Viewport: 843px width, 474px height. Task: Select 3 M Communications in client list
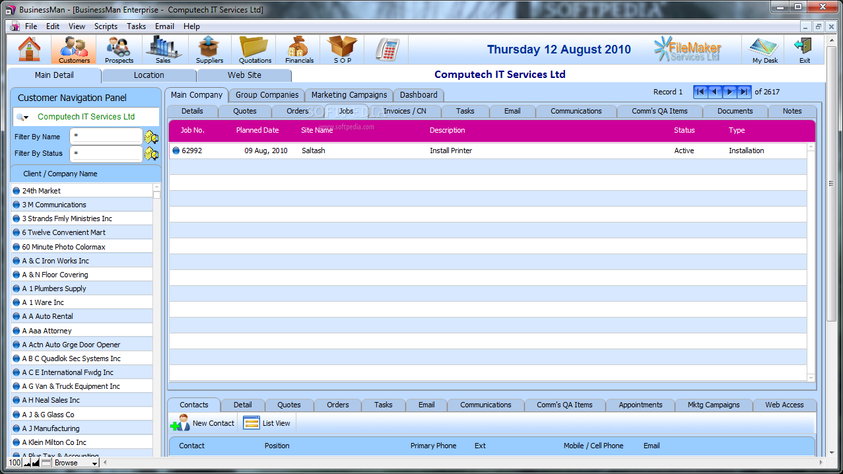click(x=82, y=205)
